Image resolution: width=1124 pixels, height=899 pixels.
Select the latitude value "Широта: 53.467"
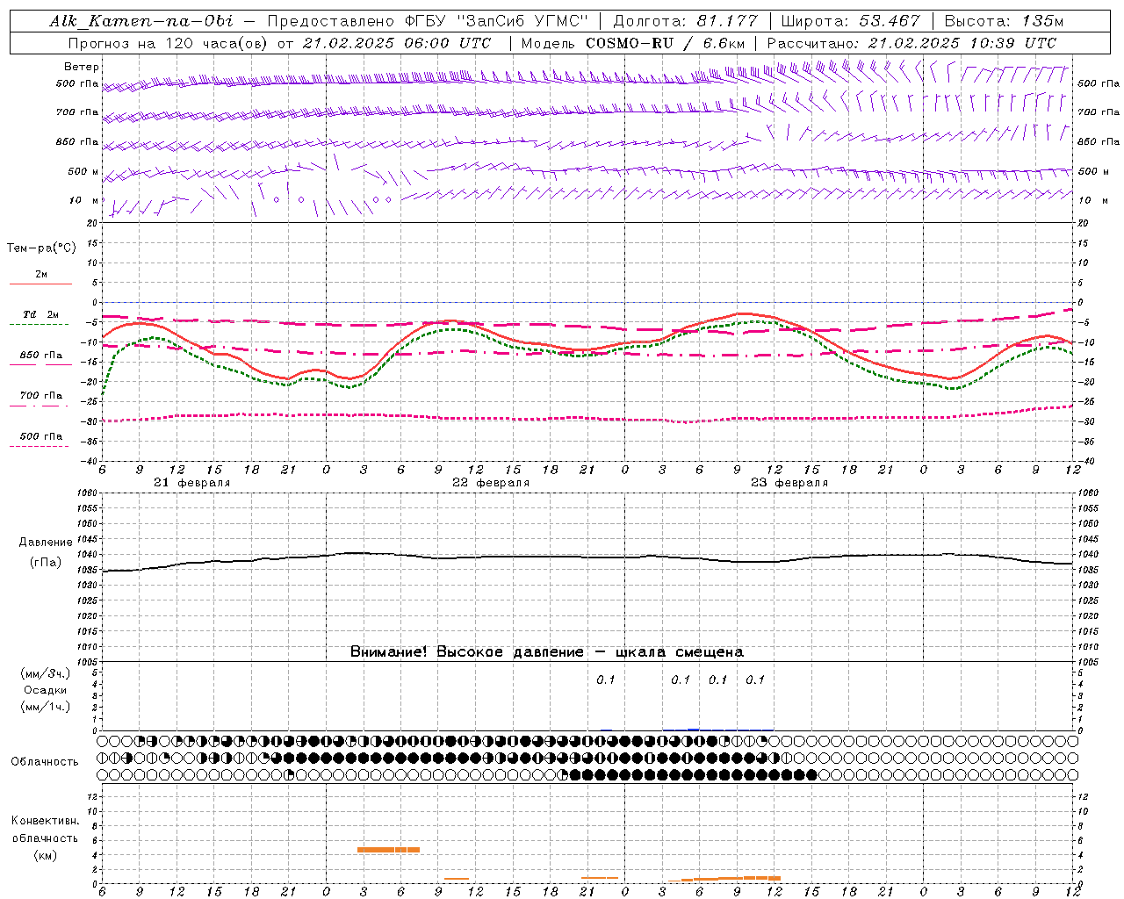(850, 21)
